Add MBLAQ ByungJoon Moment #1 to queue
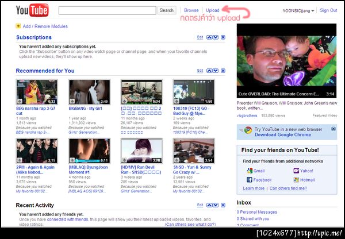The width and height of the screenshot is (345, 239). click(72, 160)
